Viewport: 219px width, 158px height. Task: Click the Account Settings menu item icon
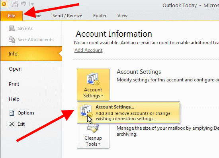[x=86, y=111]
